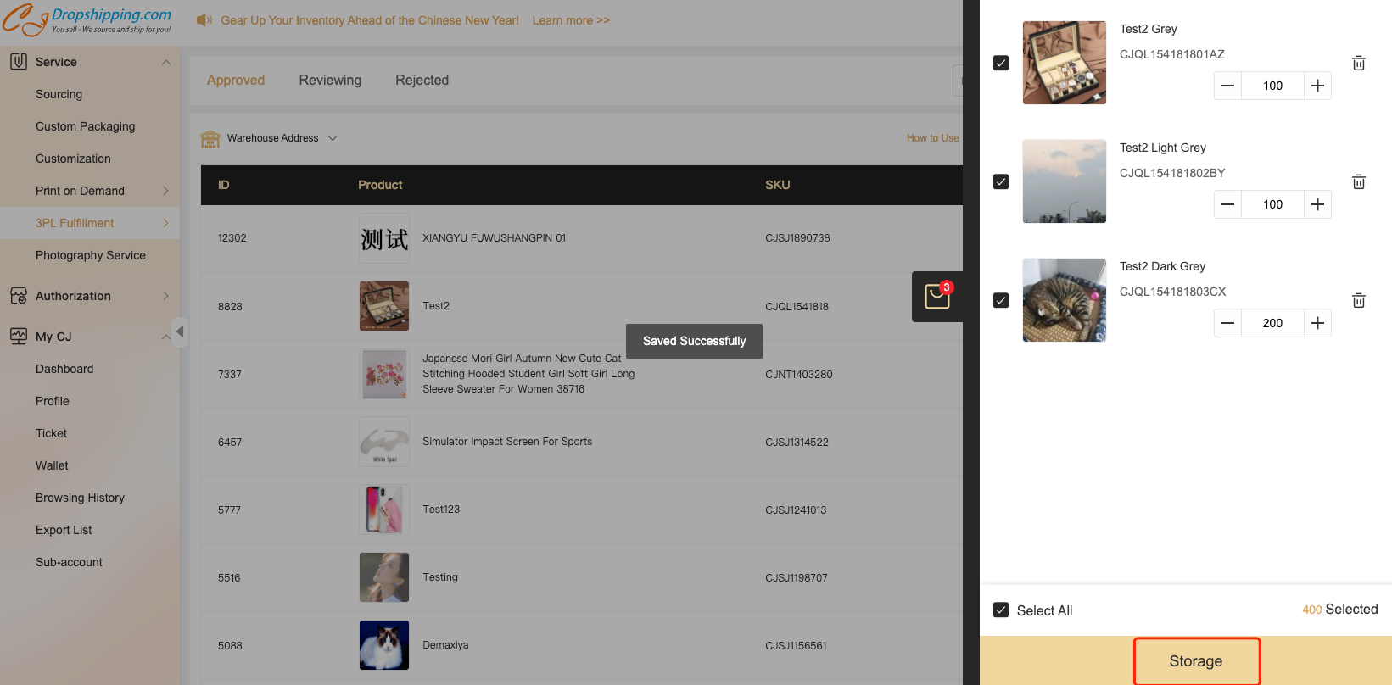Uncheck the Test2 Light Grey checkbox
Viewport: 1392px width, 685px height.
tap(1001, 181)
